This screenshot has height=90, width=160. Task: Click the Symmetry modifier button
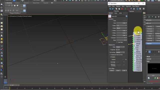(x=150, y=29)
